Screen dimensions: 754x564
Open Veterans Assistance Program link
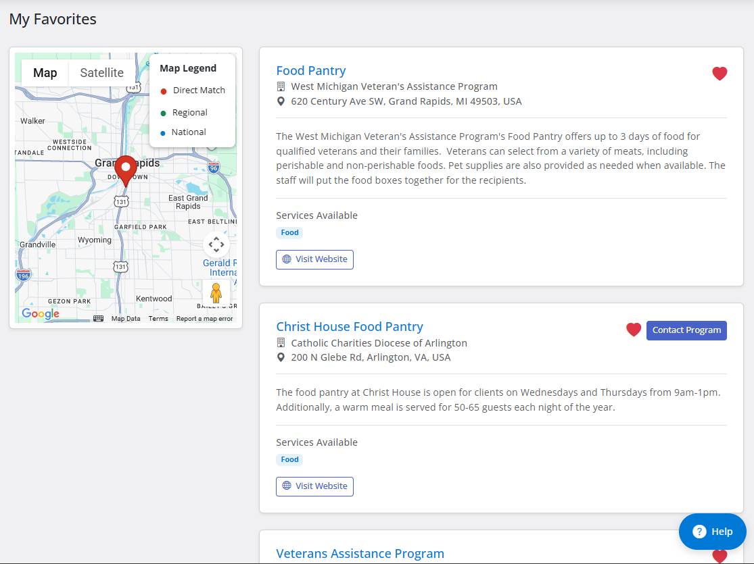[360, 553]
